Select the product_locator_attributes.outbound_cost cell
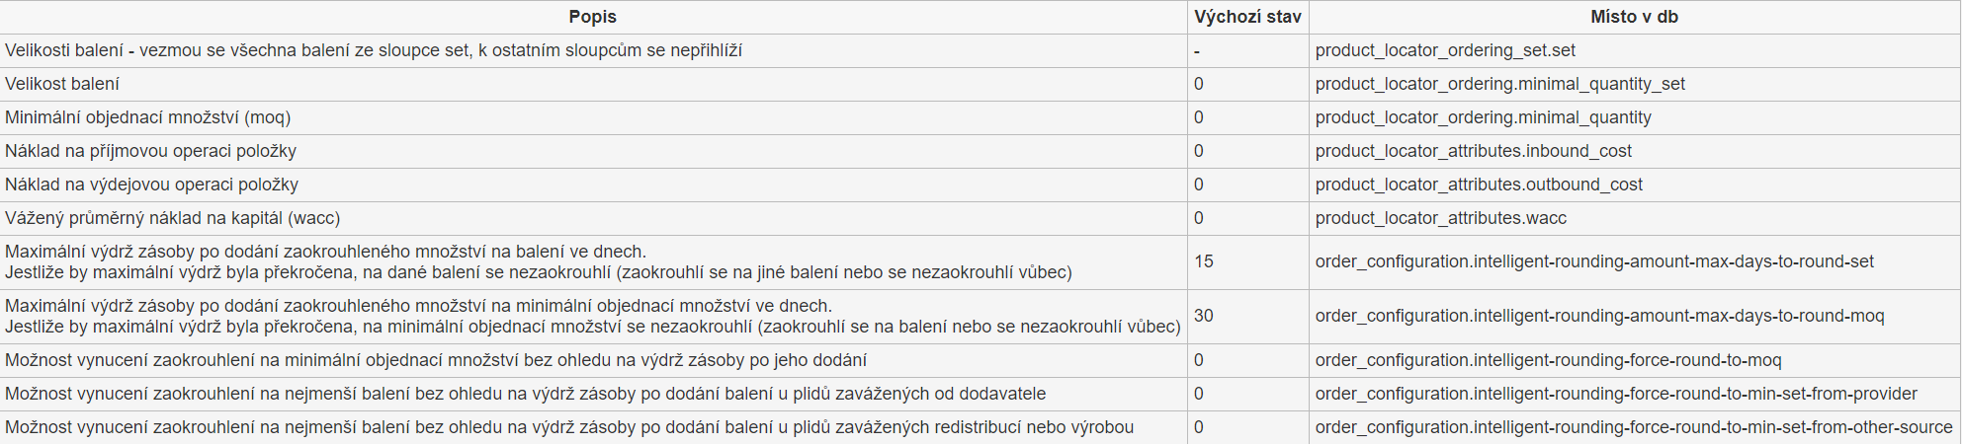This screenshot has width=1962, height=444. click(1479, 185)
